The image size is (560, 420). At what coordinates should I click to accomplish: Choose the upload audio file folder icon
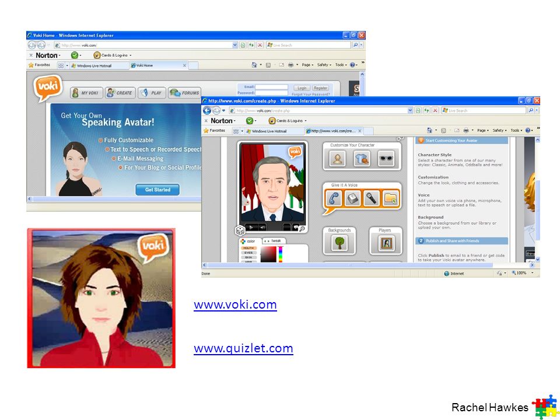(390, 198)
